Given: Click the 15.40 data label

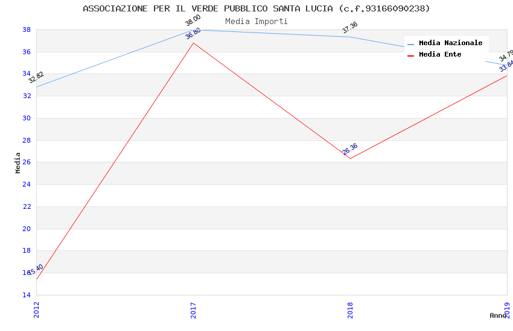Looking at the screenshot, I should pos(36,270).
